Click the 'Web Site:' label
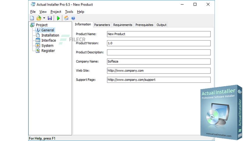243x141 pixels. pos(83,70)
